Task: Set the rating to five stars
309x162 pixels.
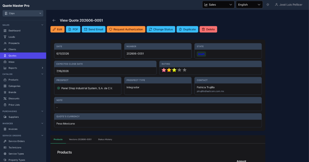Action: 184,70
